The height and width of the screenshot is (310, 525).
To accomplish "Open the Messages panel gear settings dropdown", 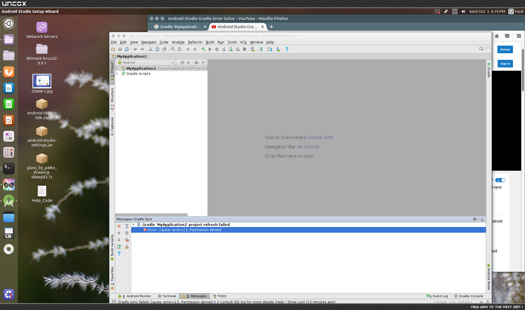I will pyautogui.click(x=476, y=219).
